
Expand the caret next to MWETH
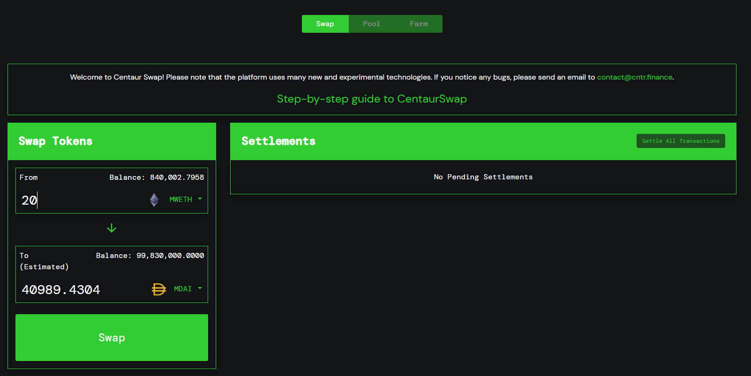point(200,199)
